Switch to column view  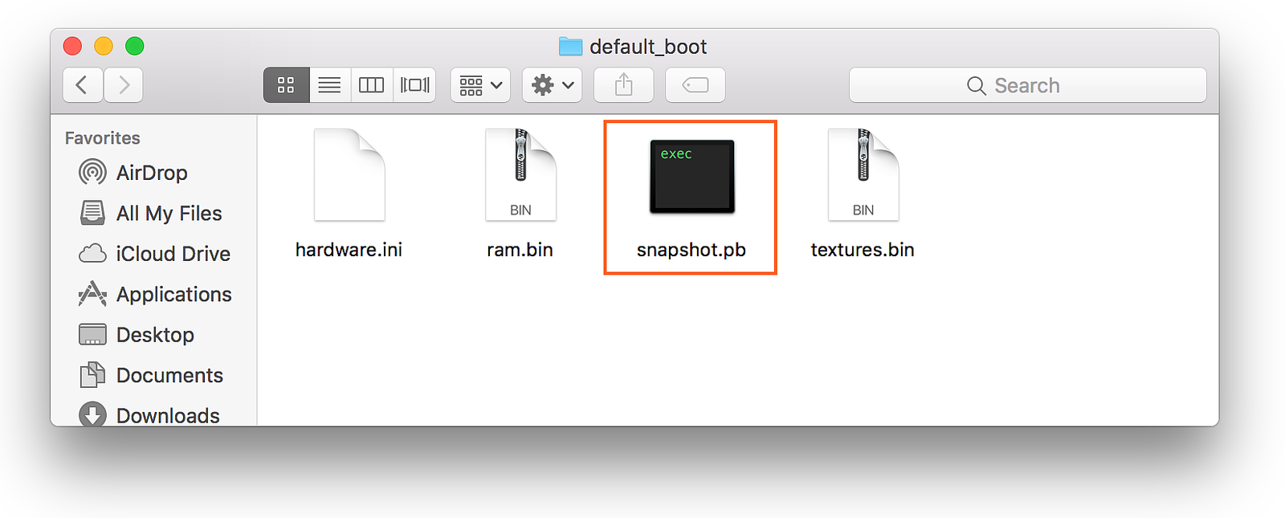[371, 85]
